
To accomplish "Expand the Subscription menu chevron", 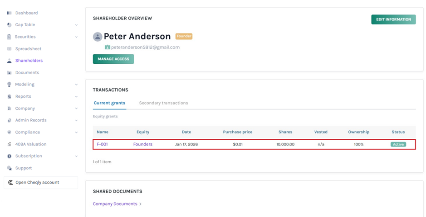I will coord(76,156).
